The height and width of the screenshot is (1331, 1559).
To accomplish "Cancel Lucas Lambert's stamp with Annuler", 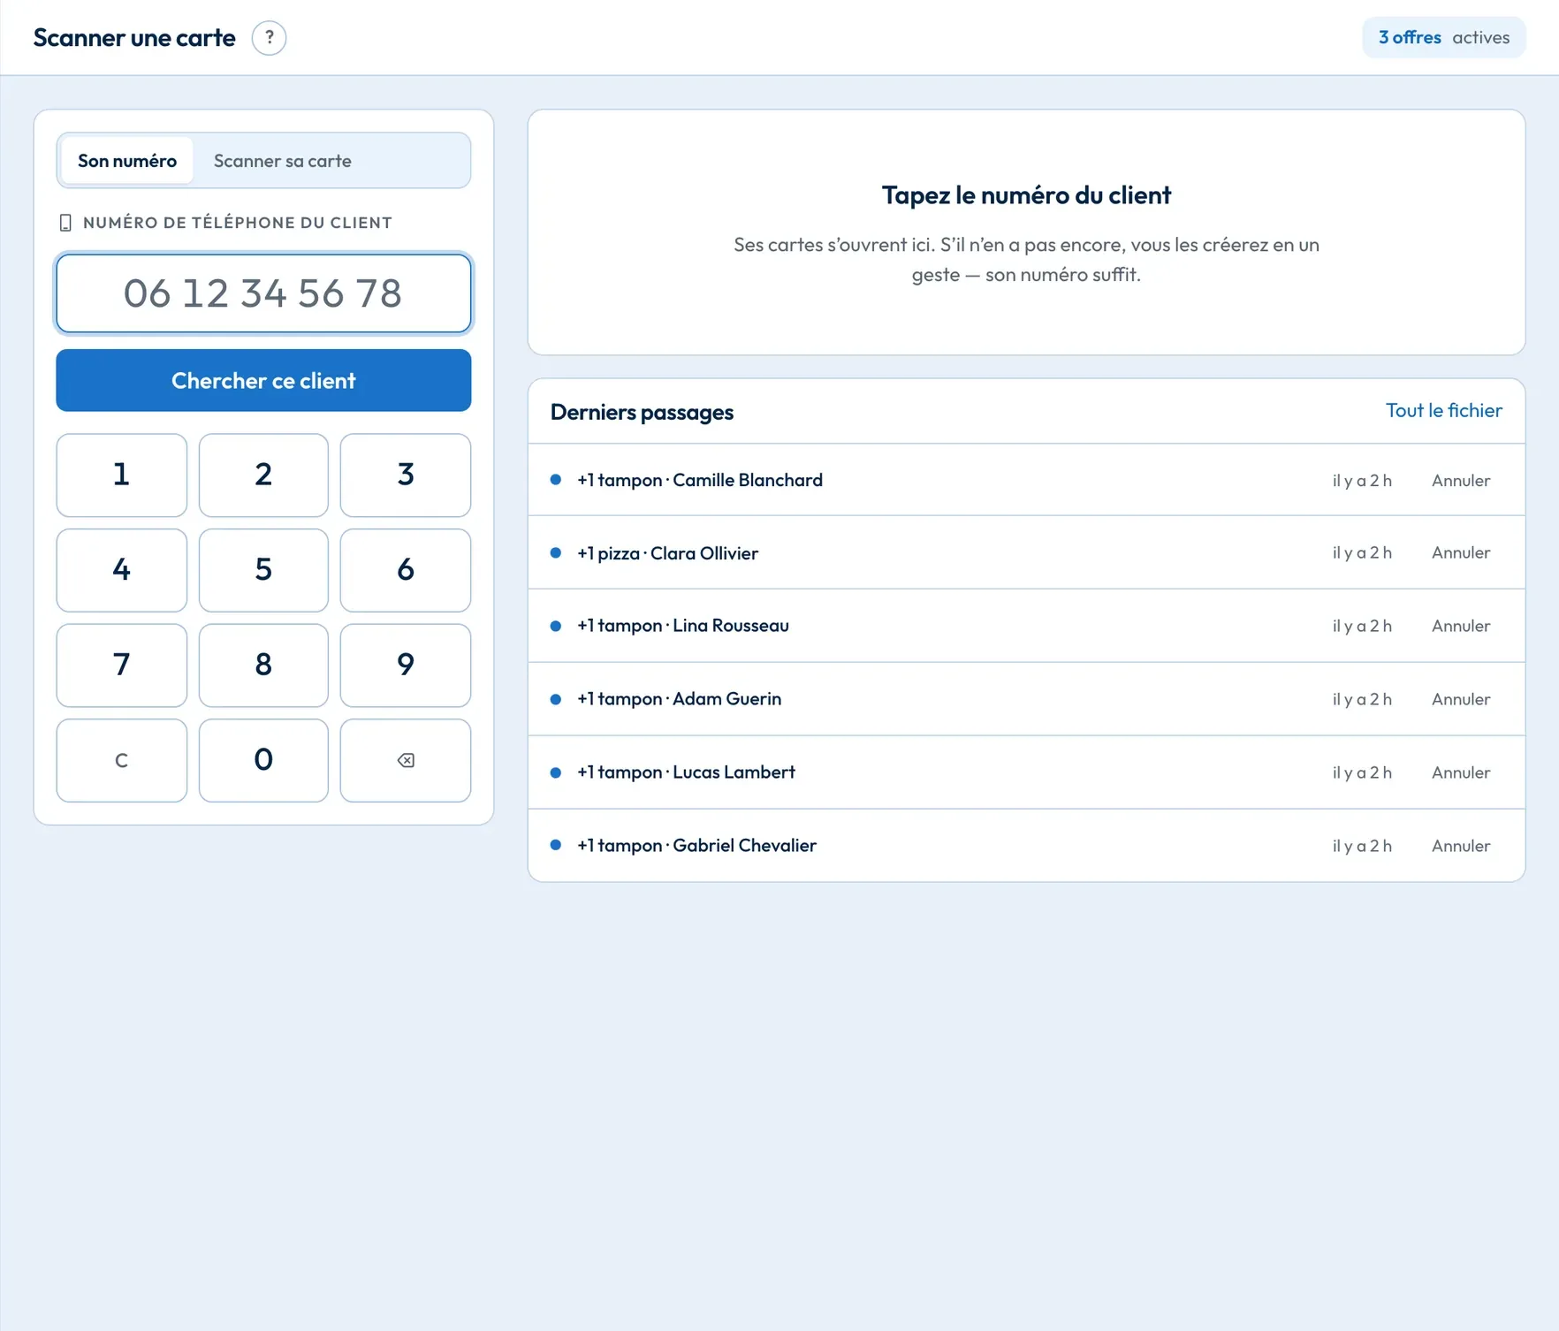I will click(x=1461, y=772).
